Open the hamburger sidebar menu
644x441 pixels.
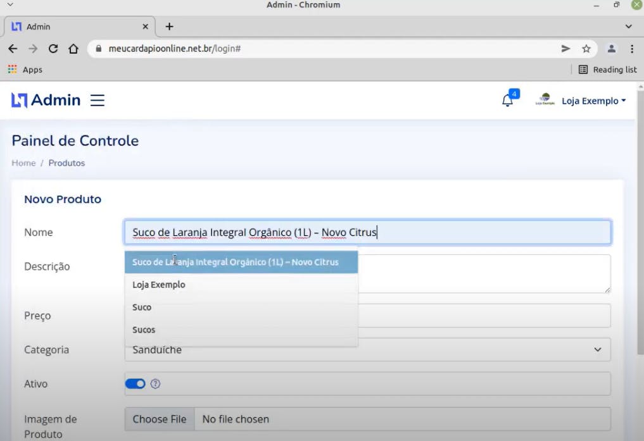pyautogui.click(x=98, y=100)
